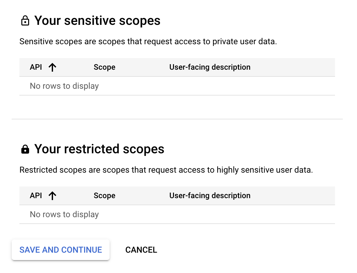This screenshot has width=357, height=273.
Task: Select the API column header in the sensitive scopes table
Action: click(x=36, y=67)
